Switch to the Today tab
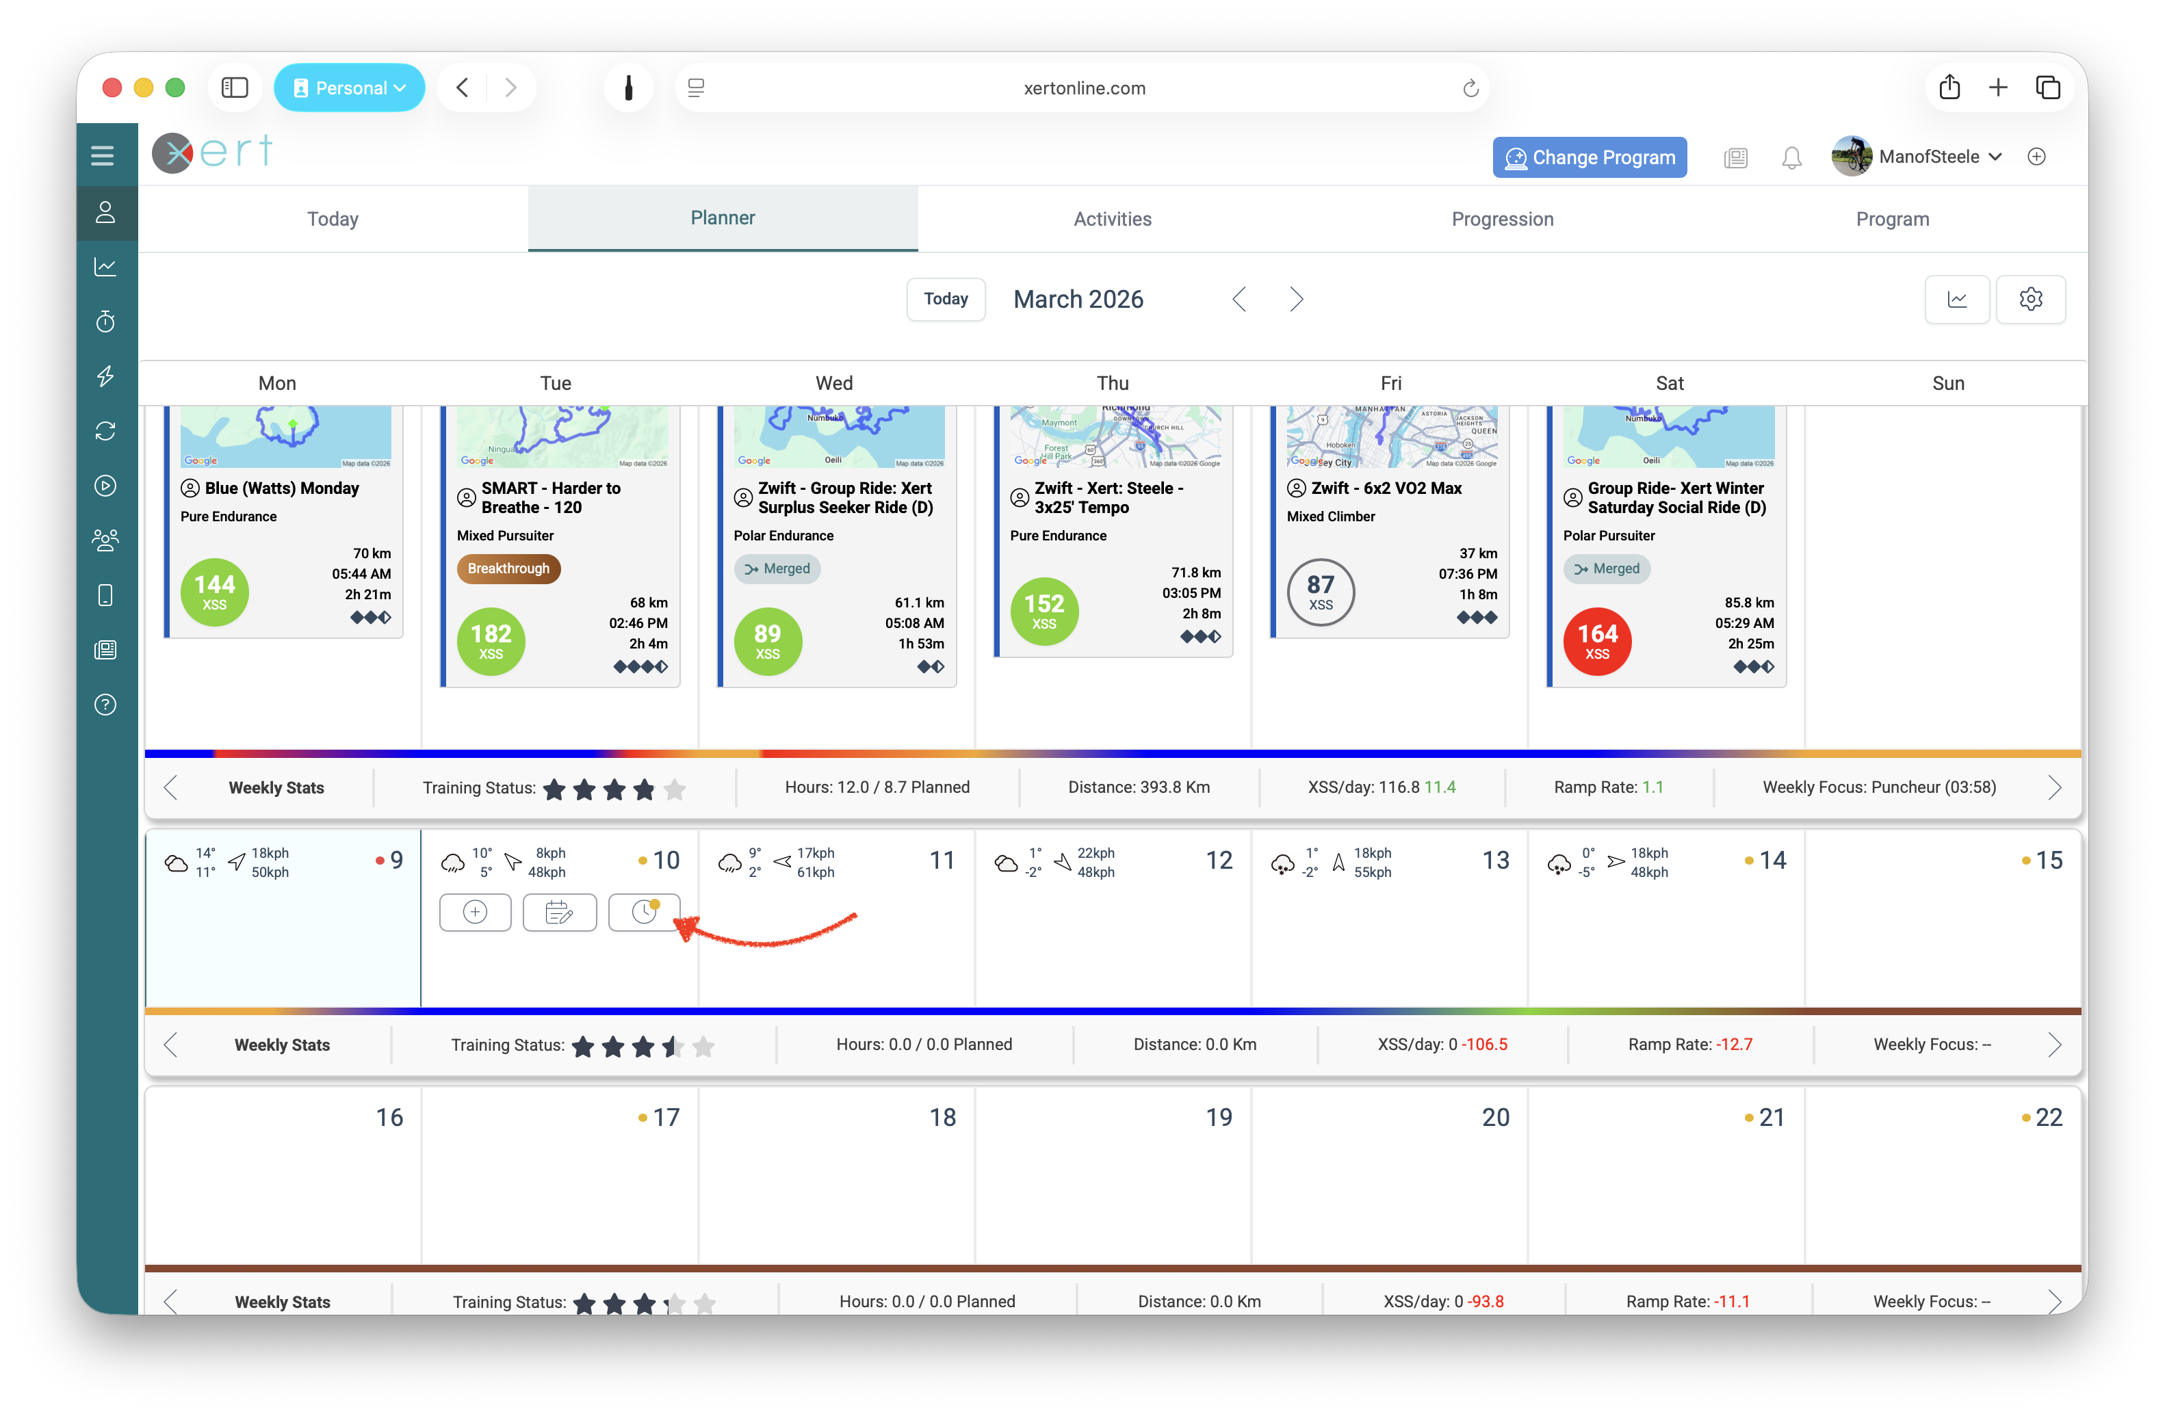Image resolution: width=2165 pixels, height=1416 pixels. pos(333,219)
